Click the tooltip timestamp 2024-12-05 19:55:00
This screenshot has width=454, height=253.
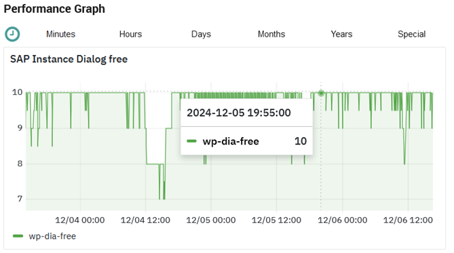(239, 113)
